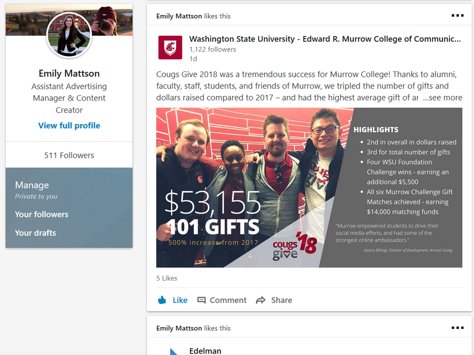Click the Share arrow icon
Image resolution: width=474 pixels, height=355 pixels.
coord(261,300)
